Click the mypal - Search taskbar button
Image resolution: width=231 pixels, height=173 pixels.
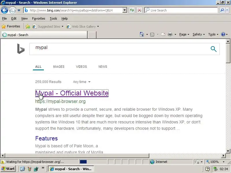[x=71, y=169]
